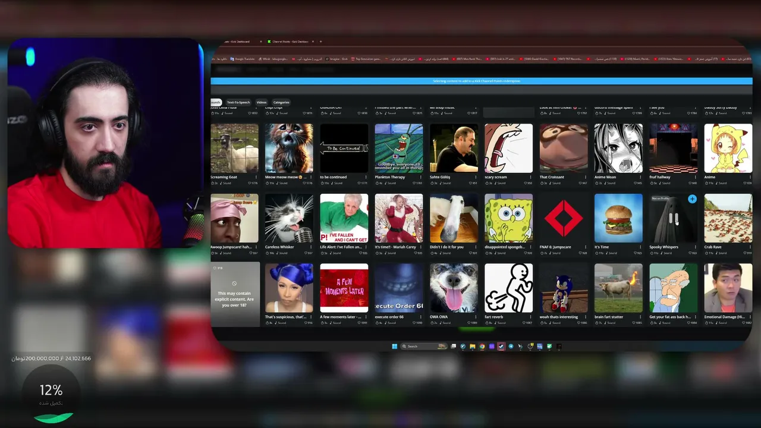Pick the Anime Pikachu-costume thumbnail

click(x=728, y=148)
